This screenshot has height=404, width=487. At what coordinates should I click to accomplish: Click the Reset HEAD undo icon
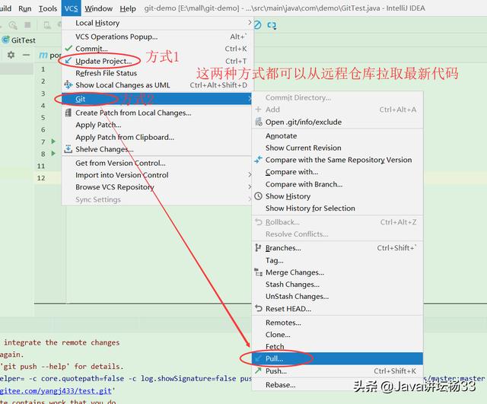click(x=259, y=308)
